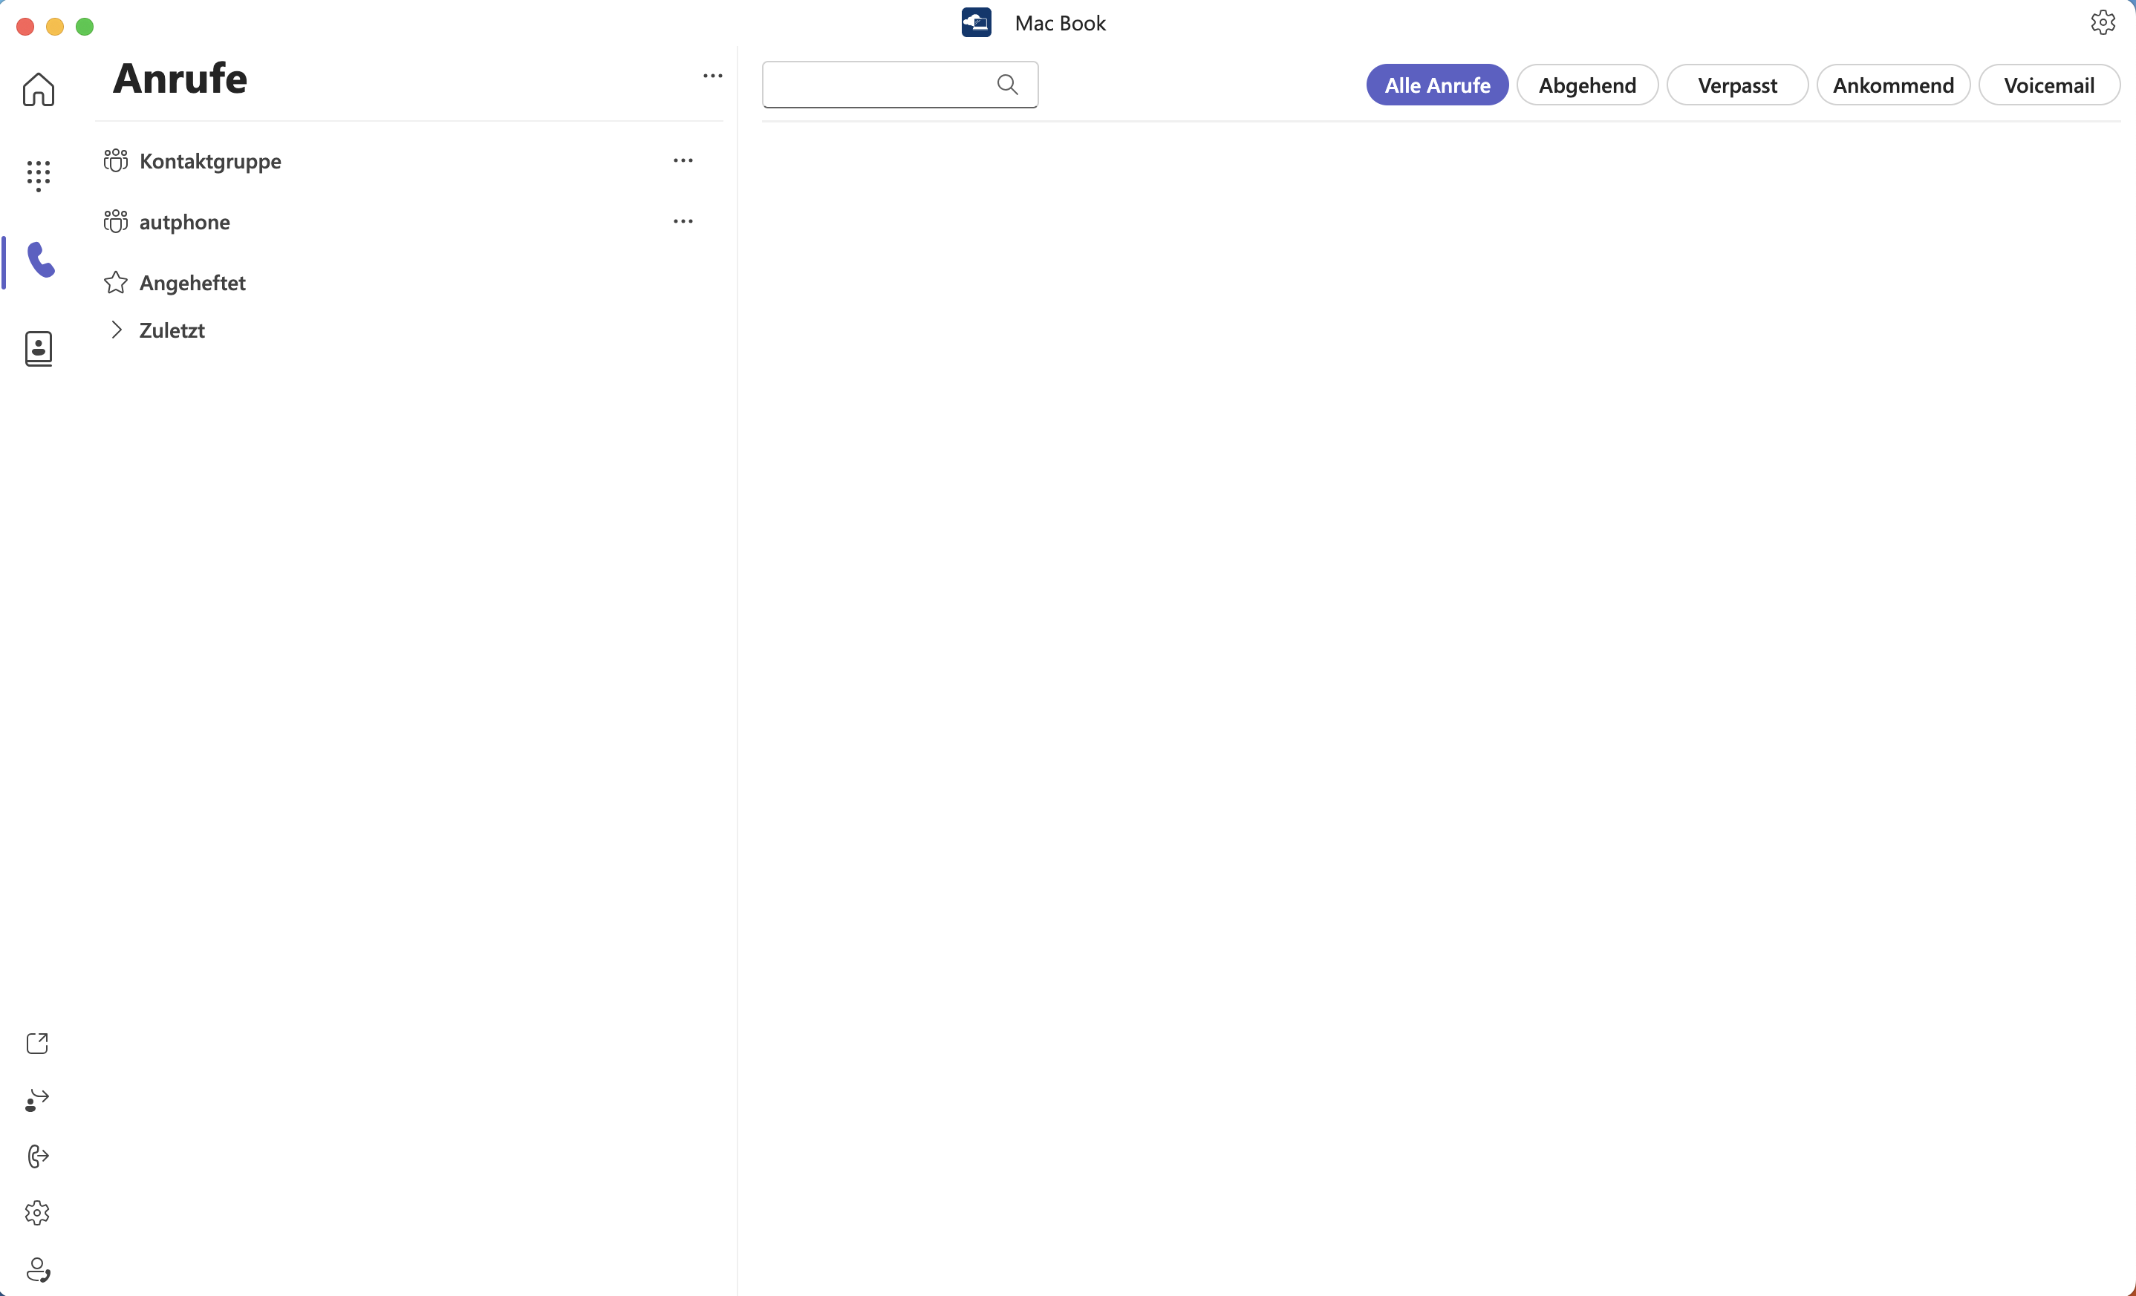This screenshot has width=2136, height=1296.
Task: Click the call forwarding person-arrow icon
Action: click(37, 1100)
